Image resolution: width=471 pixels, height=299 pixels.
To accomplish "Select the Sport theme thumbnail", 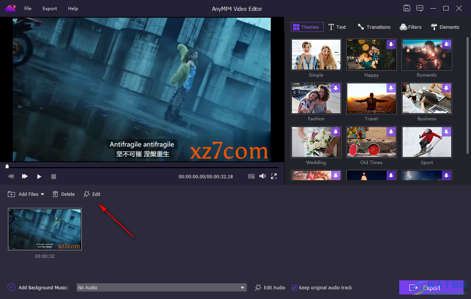I will coord(427,142).
